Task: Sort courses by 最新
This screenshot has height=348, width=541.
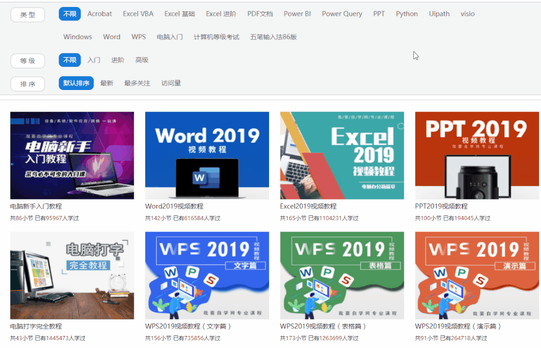Action: pyautogui.click(x=107, y=83)
